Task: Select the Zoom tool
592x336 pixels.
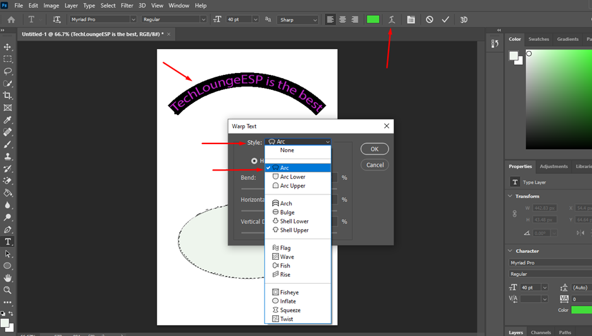Action: coord(8,290)
